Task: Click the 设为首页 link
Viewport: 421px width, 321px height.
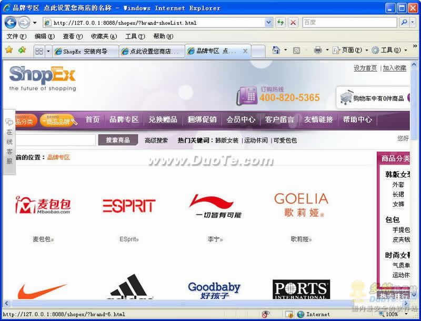Action: (365, 68)
